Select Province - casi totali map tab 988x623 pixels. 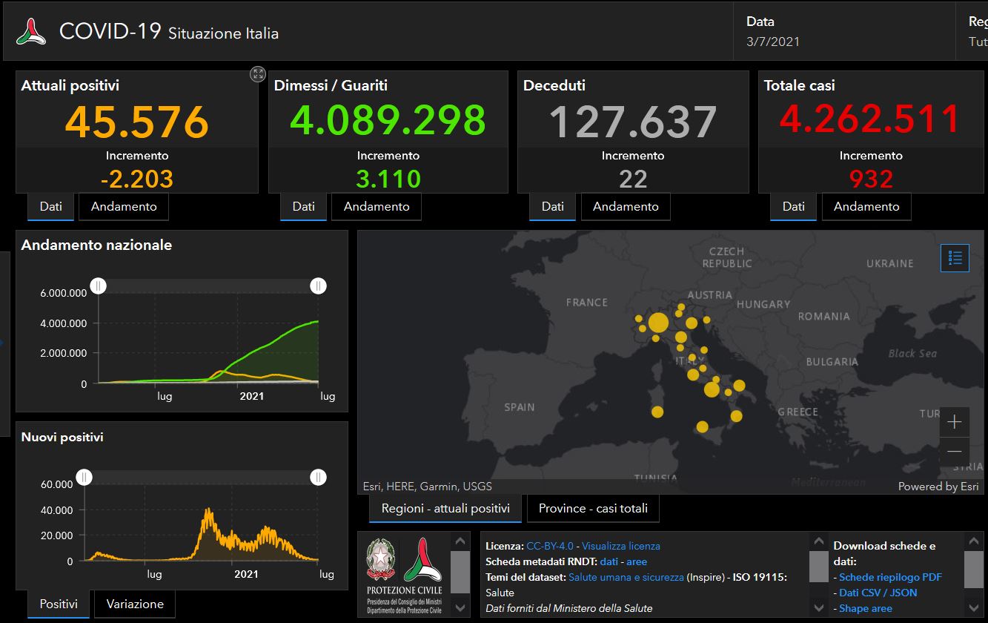593,509
